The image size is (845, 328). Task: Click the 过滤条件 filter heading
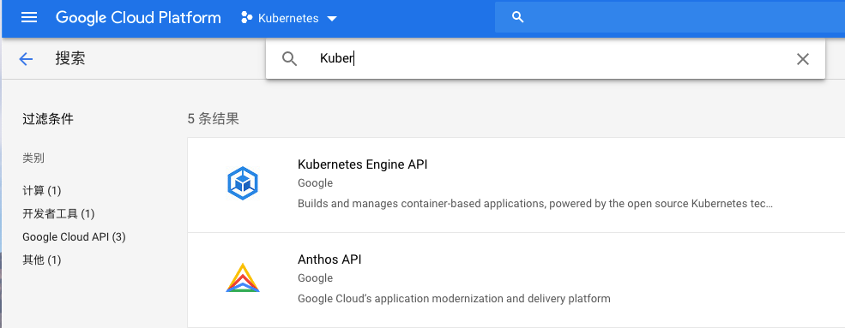(47, 119)
